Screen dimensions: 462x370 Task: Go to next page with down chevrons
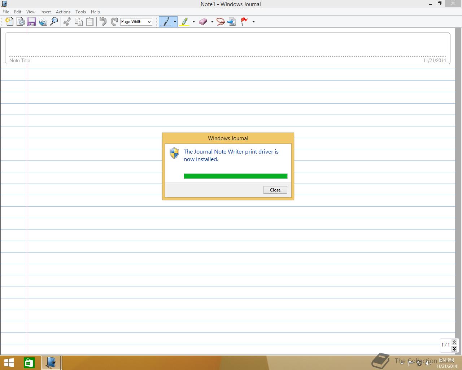click(x=454, y=349)
